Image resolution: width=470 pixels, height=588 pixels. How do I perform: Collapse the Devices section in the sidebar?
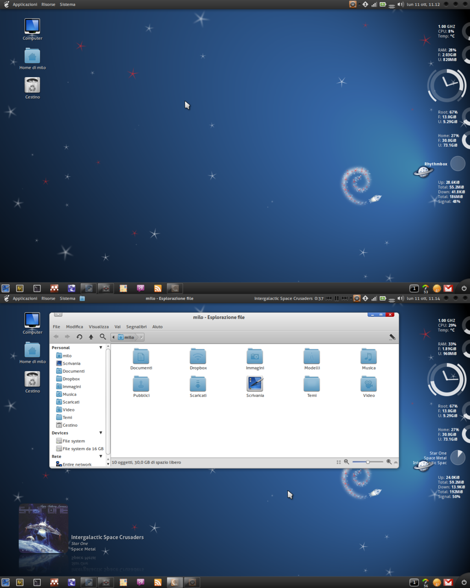pyautogui.click(x=101, y=432)
